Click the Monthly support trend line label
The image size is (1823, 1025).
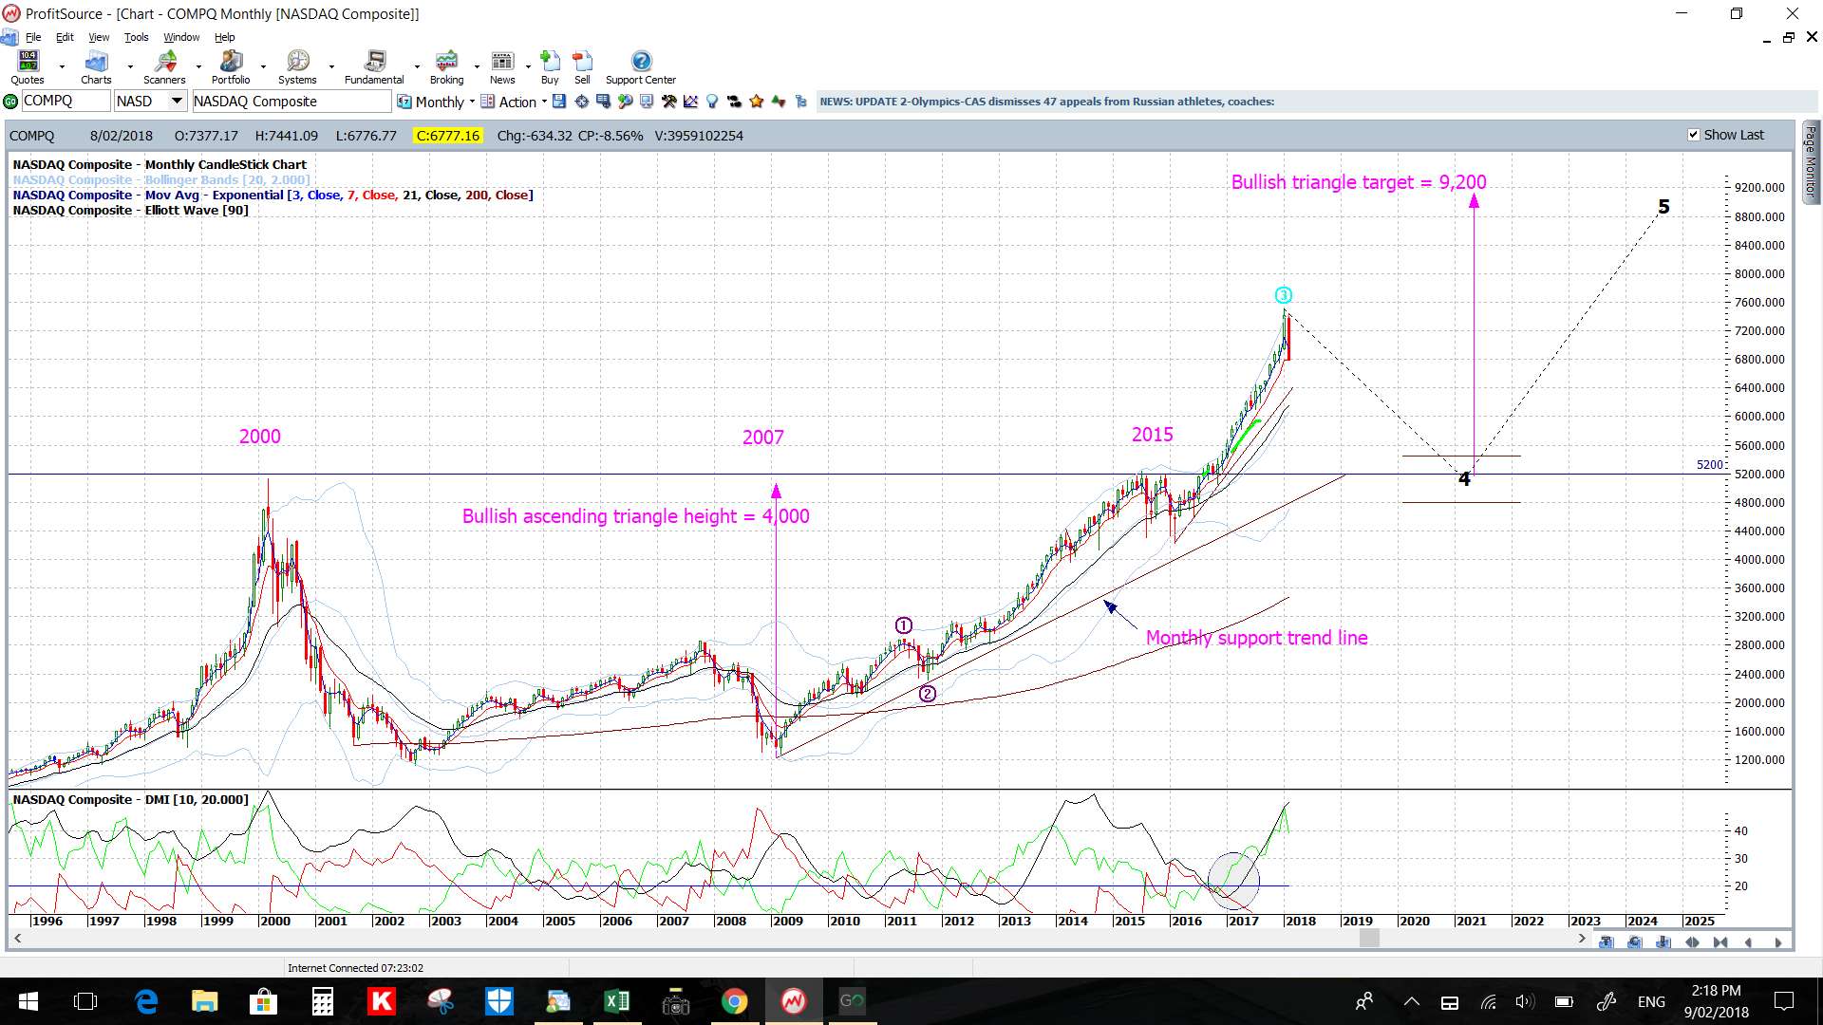[x=1256, y=638]
